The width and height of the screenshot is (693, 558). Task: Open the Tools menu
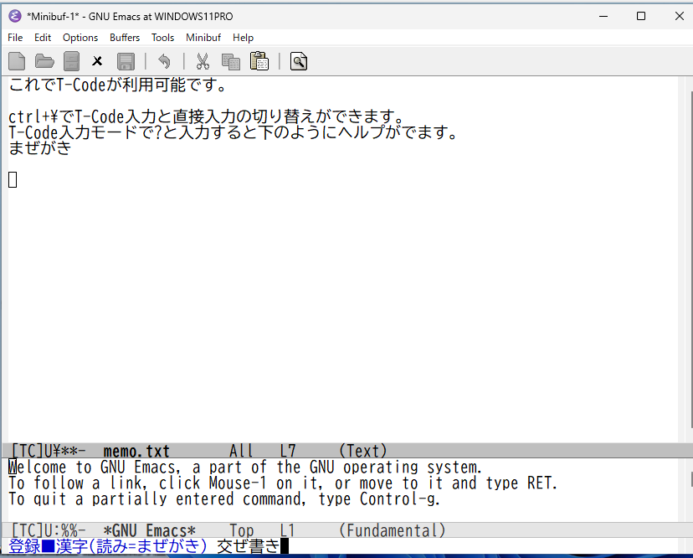(x=162, y=38)
